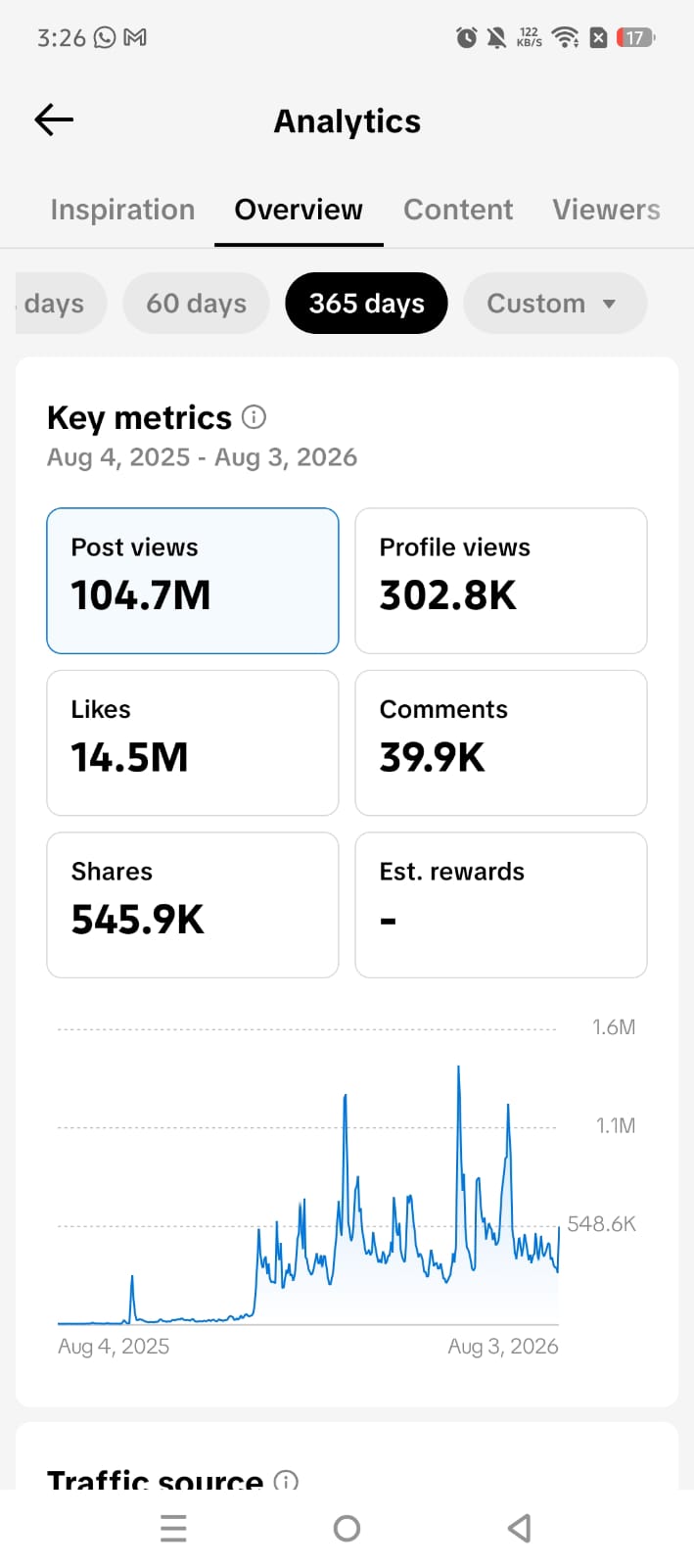The height and width of the screenshot is (1567, 694).
Task: Tap the highest peak on views chart
Action: point(458,1069)
